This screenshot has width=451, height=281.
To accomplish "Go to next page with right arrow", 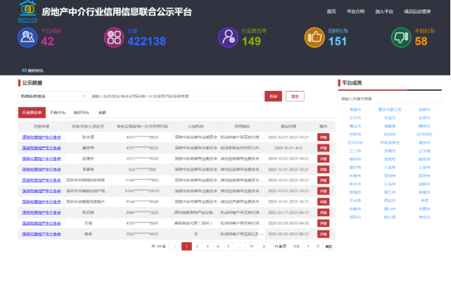I will click(x=264, y=246).
